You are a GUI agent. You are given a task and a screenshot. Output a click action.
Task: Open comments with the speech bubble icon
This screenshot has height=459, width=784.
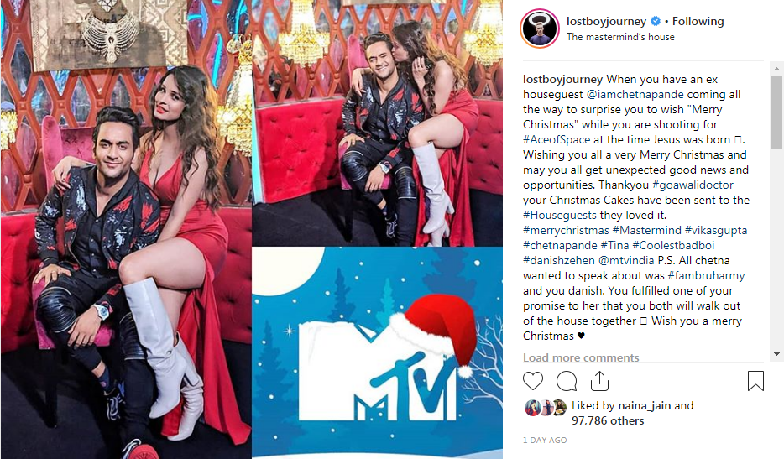567,381
